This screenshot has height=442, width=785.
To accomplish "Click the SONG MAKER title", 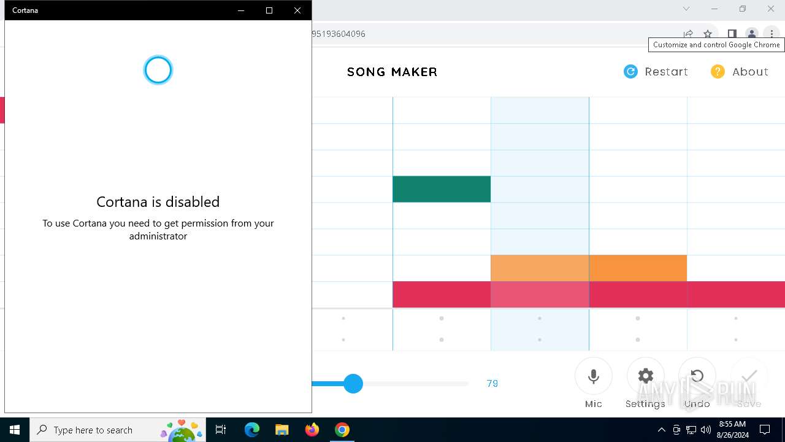I will 392,72.
